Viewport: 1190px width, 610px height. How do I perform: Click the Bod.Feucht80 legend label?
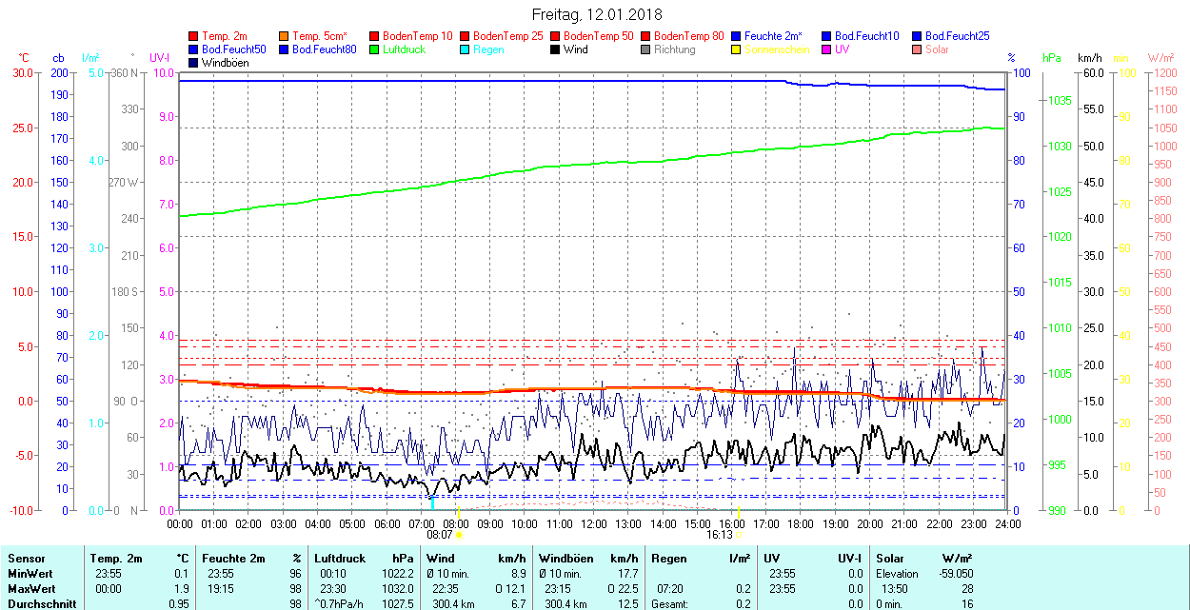324,49
